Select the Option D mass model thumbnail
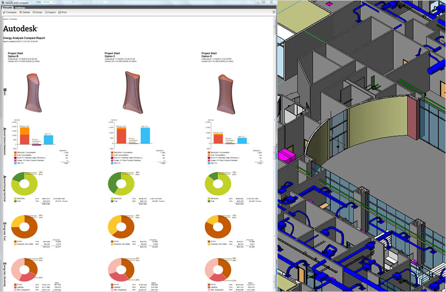Screen dimensions: 446x292 pyautogui.click(x=226, y=95)
